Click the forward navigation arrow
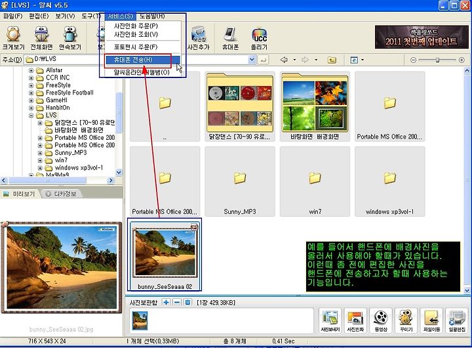472x348 pixels. coord(305,60)
